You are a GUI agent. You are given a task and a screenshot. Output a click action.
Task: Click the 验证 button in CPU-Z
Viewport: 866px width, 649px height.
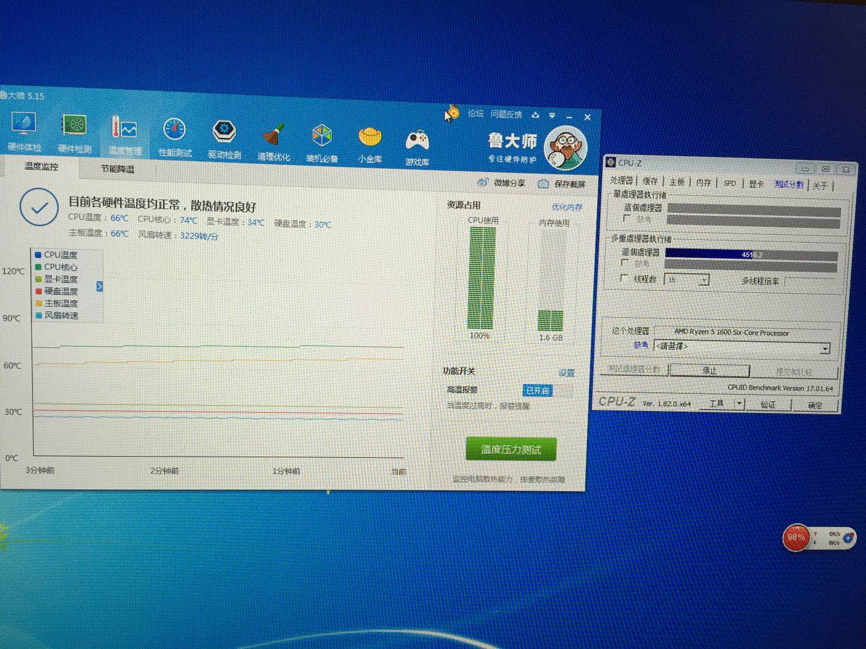pyautogui.click(x=768, y=404)
